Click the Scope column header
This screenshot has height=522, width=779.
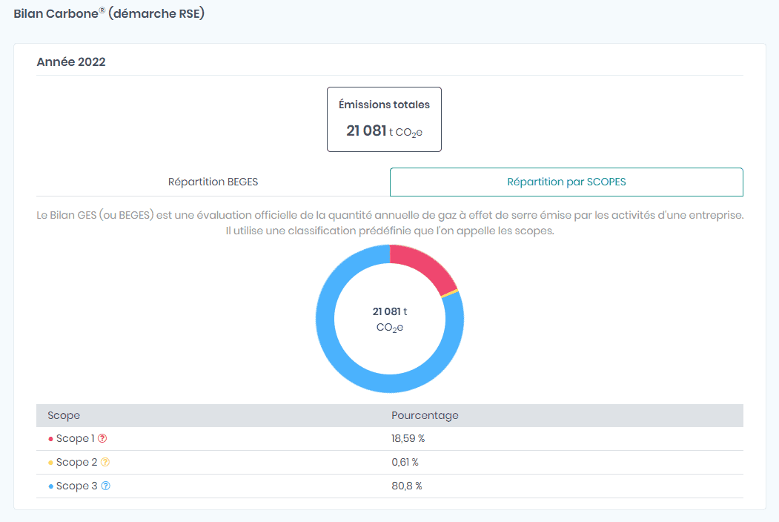(x=64, y=415)
